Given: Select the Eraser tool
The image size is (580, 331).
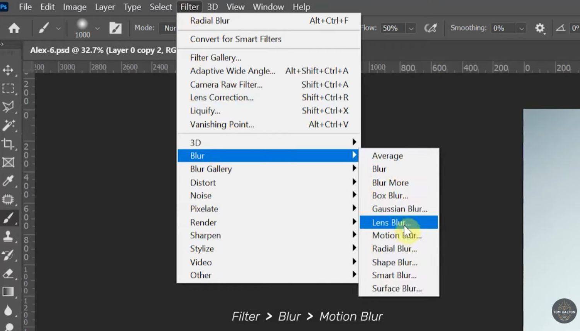Looking at the screenshot, I should coord(8,273).
